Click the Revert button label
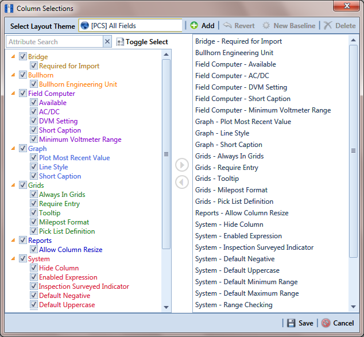This screenshot has height=337, width=364. 245,25
